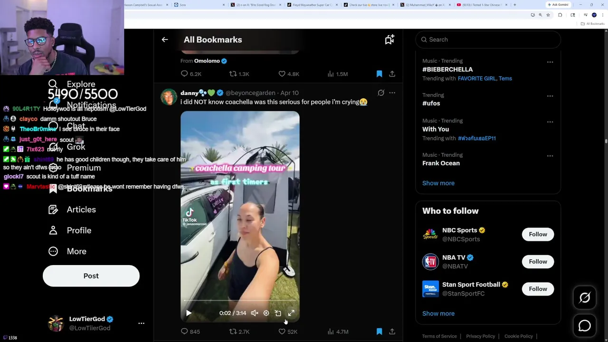
Task: Open more options for #BIEBERCHELLA trend
Action: pos(550,62)
